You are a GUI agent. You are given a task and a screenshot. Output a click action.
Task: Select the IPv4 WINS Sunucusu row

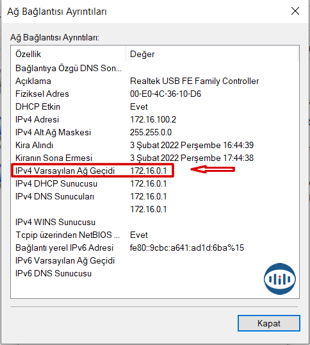pos(155,222)
